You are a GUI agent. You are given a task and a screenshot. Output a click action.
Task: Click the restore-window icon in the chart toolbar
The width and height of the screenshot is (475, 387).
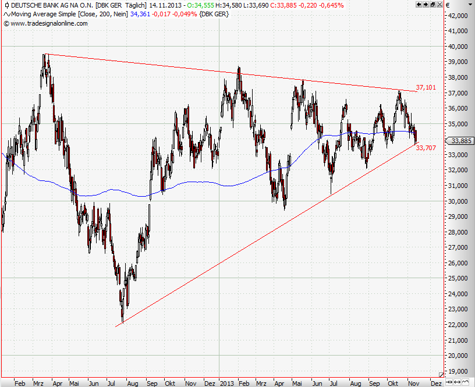pos(433,5)
